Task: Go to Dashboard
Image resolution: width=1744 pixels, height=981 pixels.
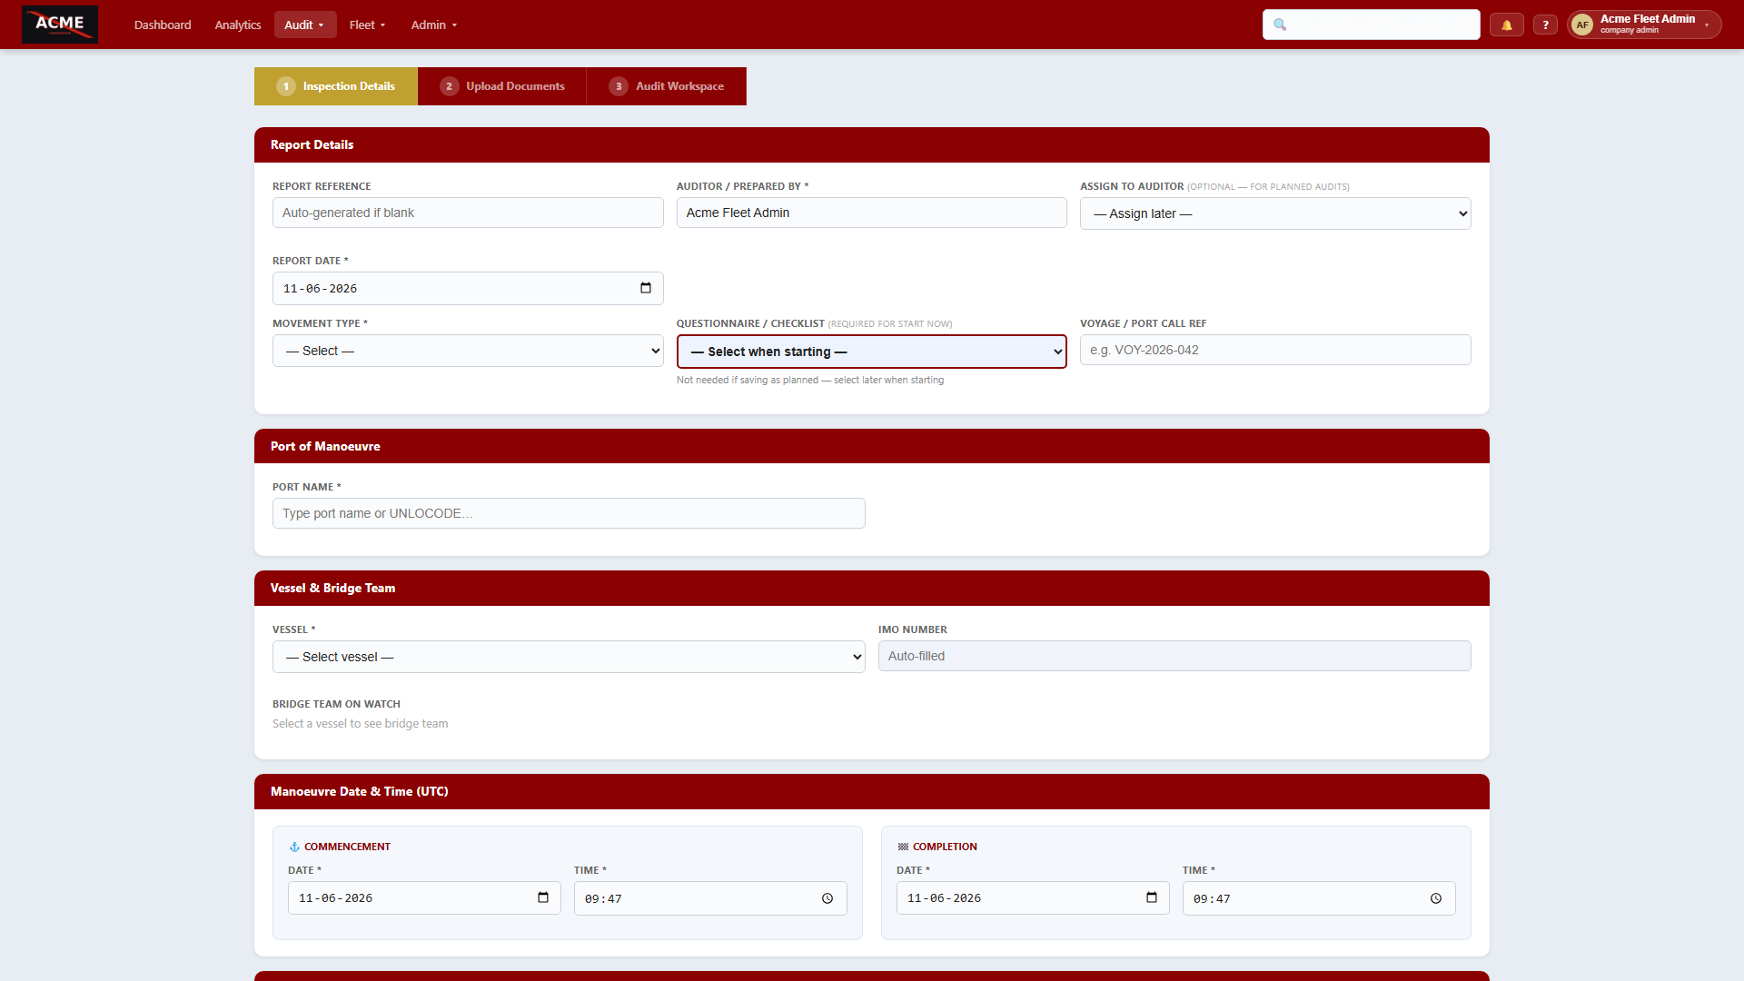Action: tap(163, 25)
